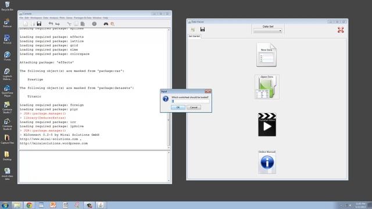The height and width of the screenshot is (209, 372).
Task: Click the copy icon in Console toolbar
Action: pos(76,24)
